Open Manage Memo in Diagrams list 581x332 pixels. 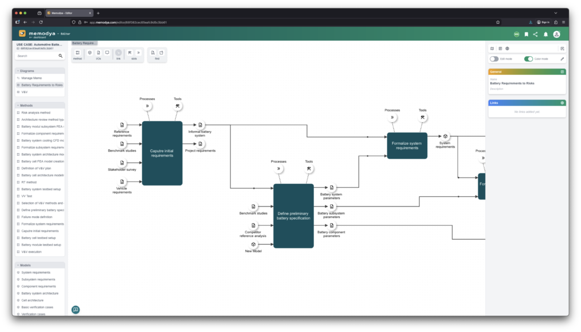[32, 78]
